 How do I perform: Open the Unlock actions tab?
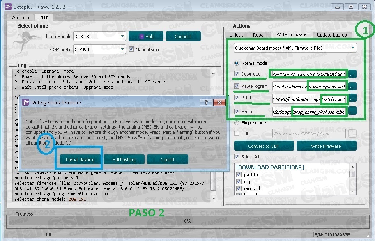pos(236,35)
